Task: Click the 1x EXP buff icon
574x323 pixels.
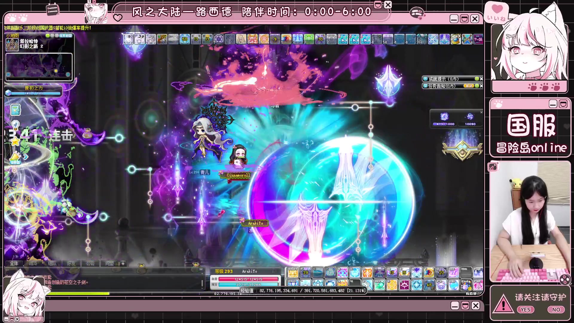Action: pos(366,39)
